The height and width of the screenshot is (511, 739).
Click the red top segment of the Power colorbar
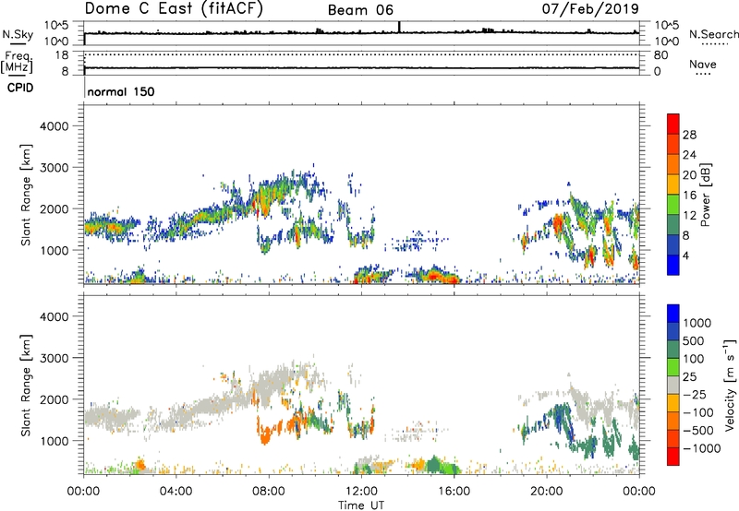[673, 124]
